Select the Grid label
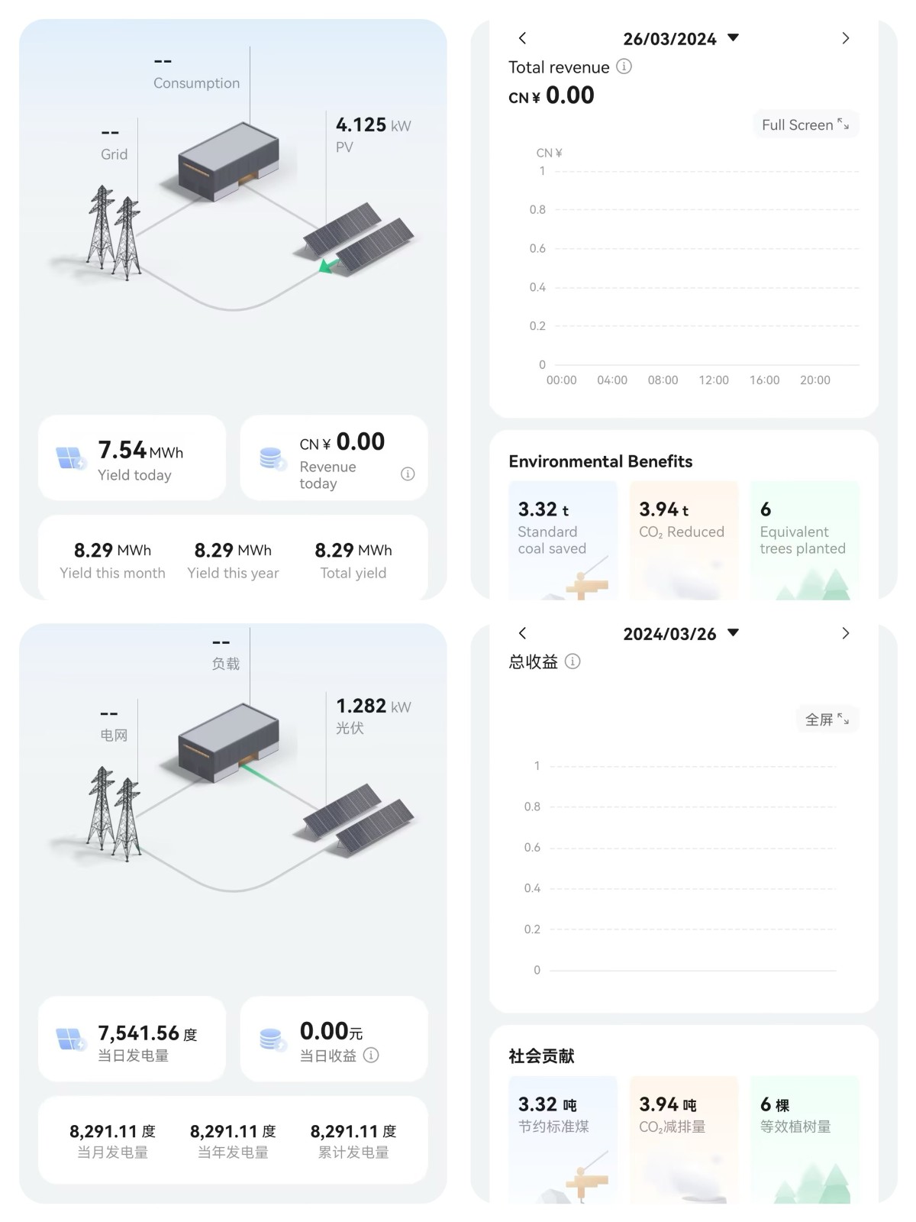 point(114,154)
